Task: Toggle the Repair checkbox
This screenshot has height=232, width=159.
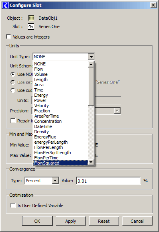Action: click(13, 120)
